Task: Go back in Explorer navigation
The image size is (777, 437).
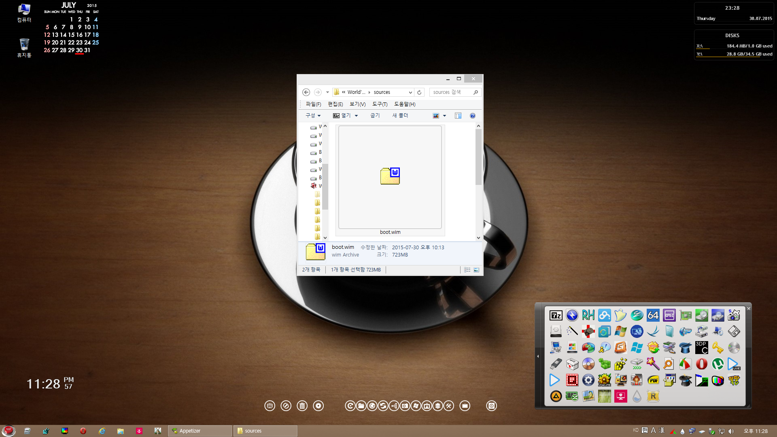Action: (x=306, y=92)
